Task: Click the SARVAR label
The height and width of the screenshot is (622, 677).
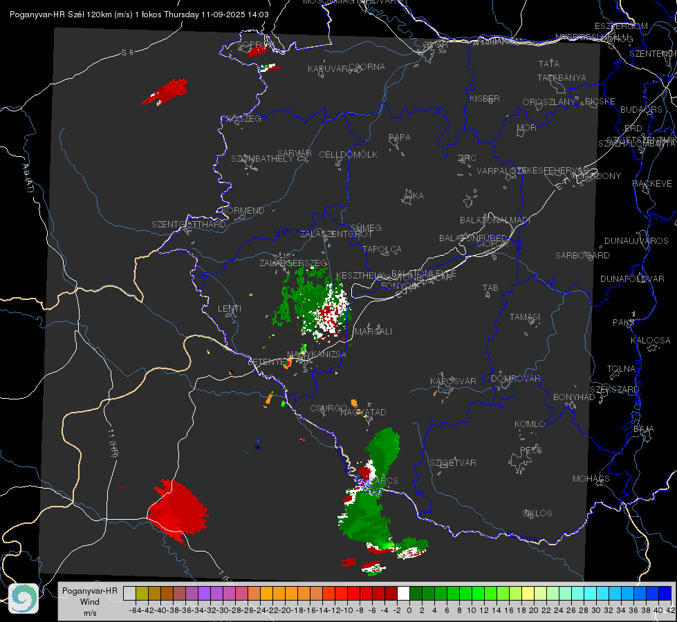Action: click(x=295, y=153)
